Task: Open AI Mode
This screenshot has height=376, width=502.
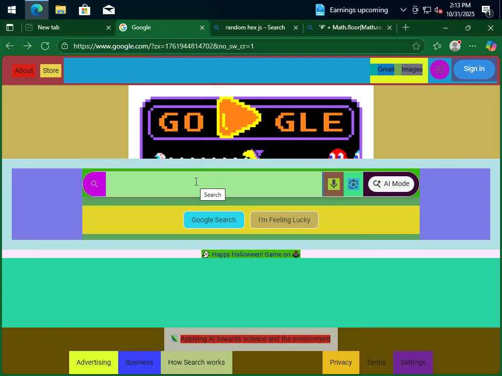Action: [391, 184]
